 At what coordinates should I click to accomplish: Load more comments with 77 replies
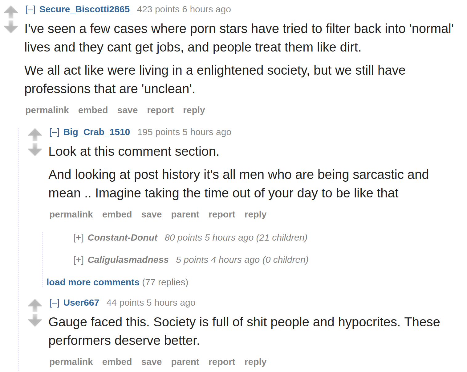click(x=93, y=282)
